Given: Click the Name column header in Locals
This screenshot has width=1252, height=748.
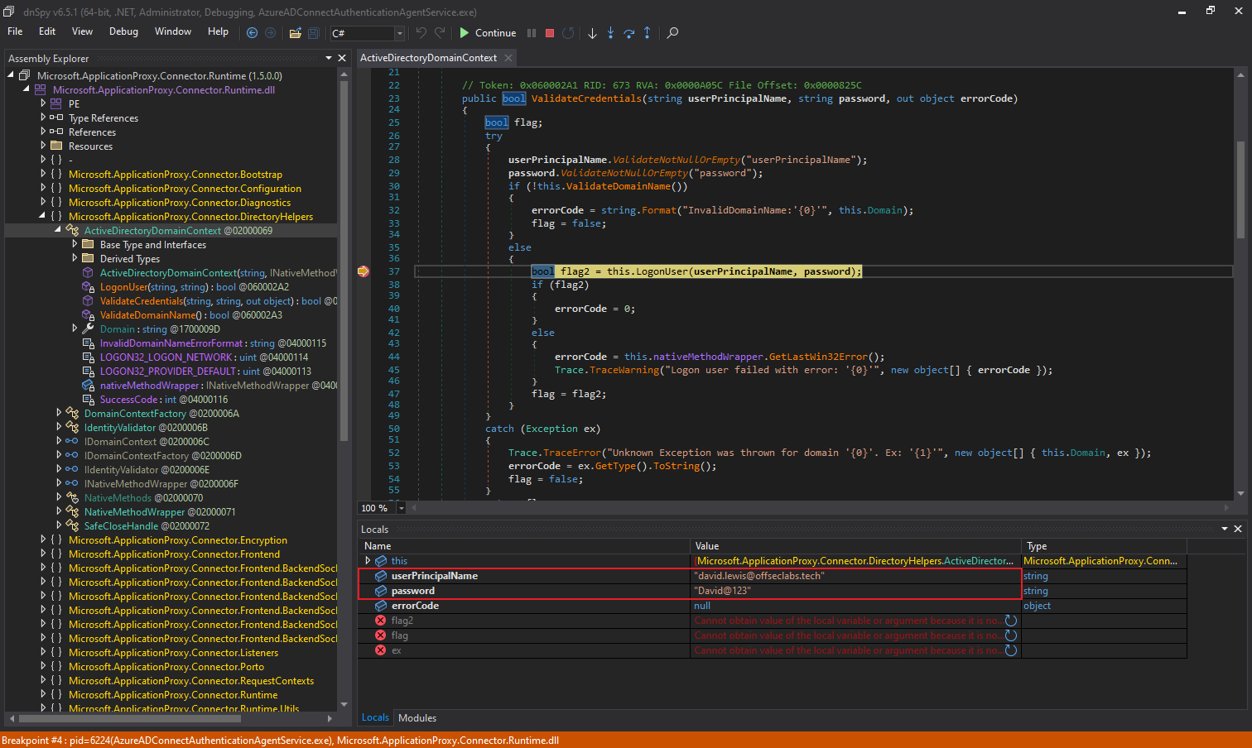Looking at the screenshot, I should 524,546.
